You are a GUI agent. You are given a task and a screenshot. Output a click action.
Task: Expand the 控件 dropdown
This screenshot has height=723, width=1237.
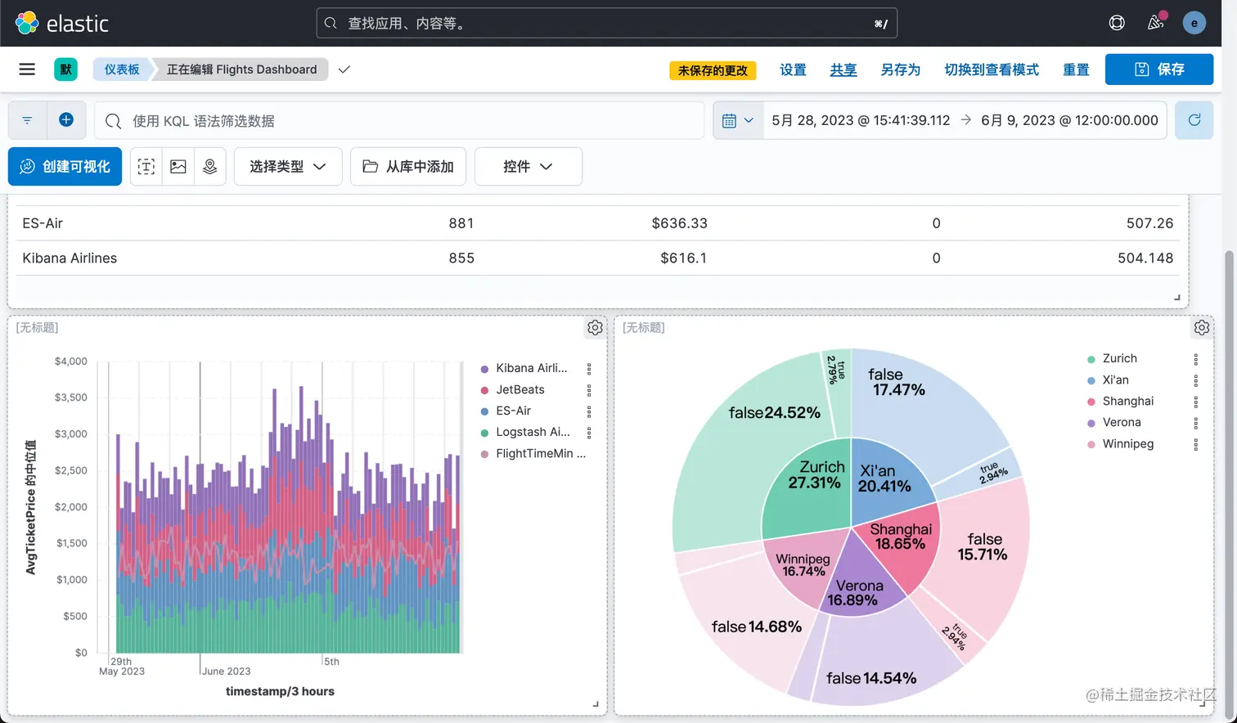(529, 167)
